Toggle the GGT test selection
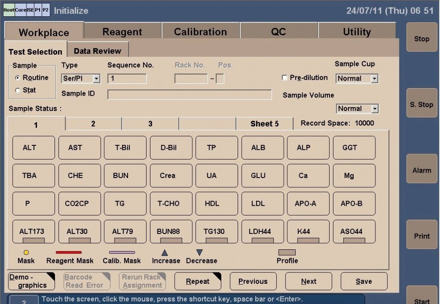The height and width of the screenshot is (304, 440). coord(354,148)
